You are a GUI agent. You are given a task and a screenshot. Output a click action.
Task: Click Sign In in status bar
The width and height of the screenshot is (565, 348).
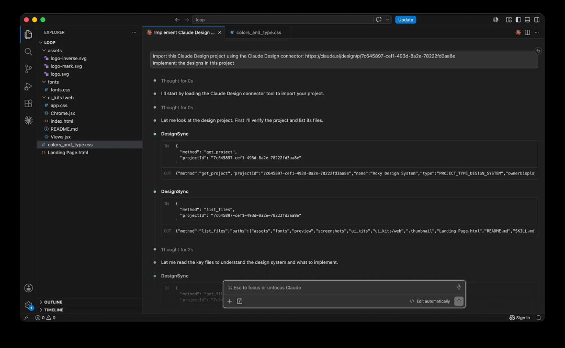[x=519, y=318]
